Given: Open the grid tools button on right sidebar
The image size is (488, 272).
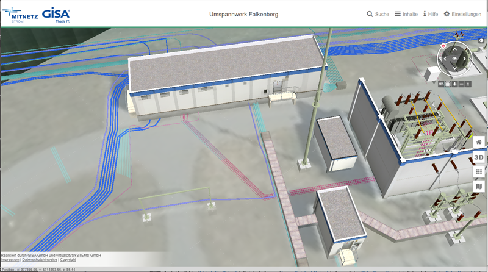Looking at the screenshot, I should click(479, 172).
